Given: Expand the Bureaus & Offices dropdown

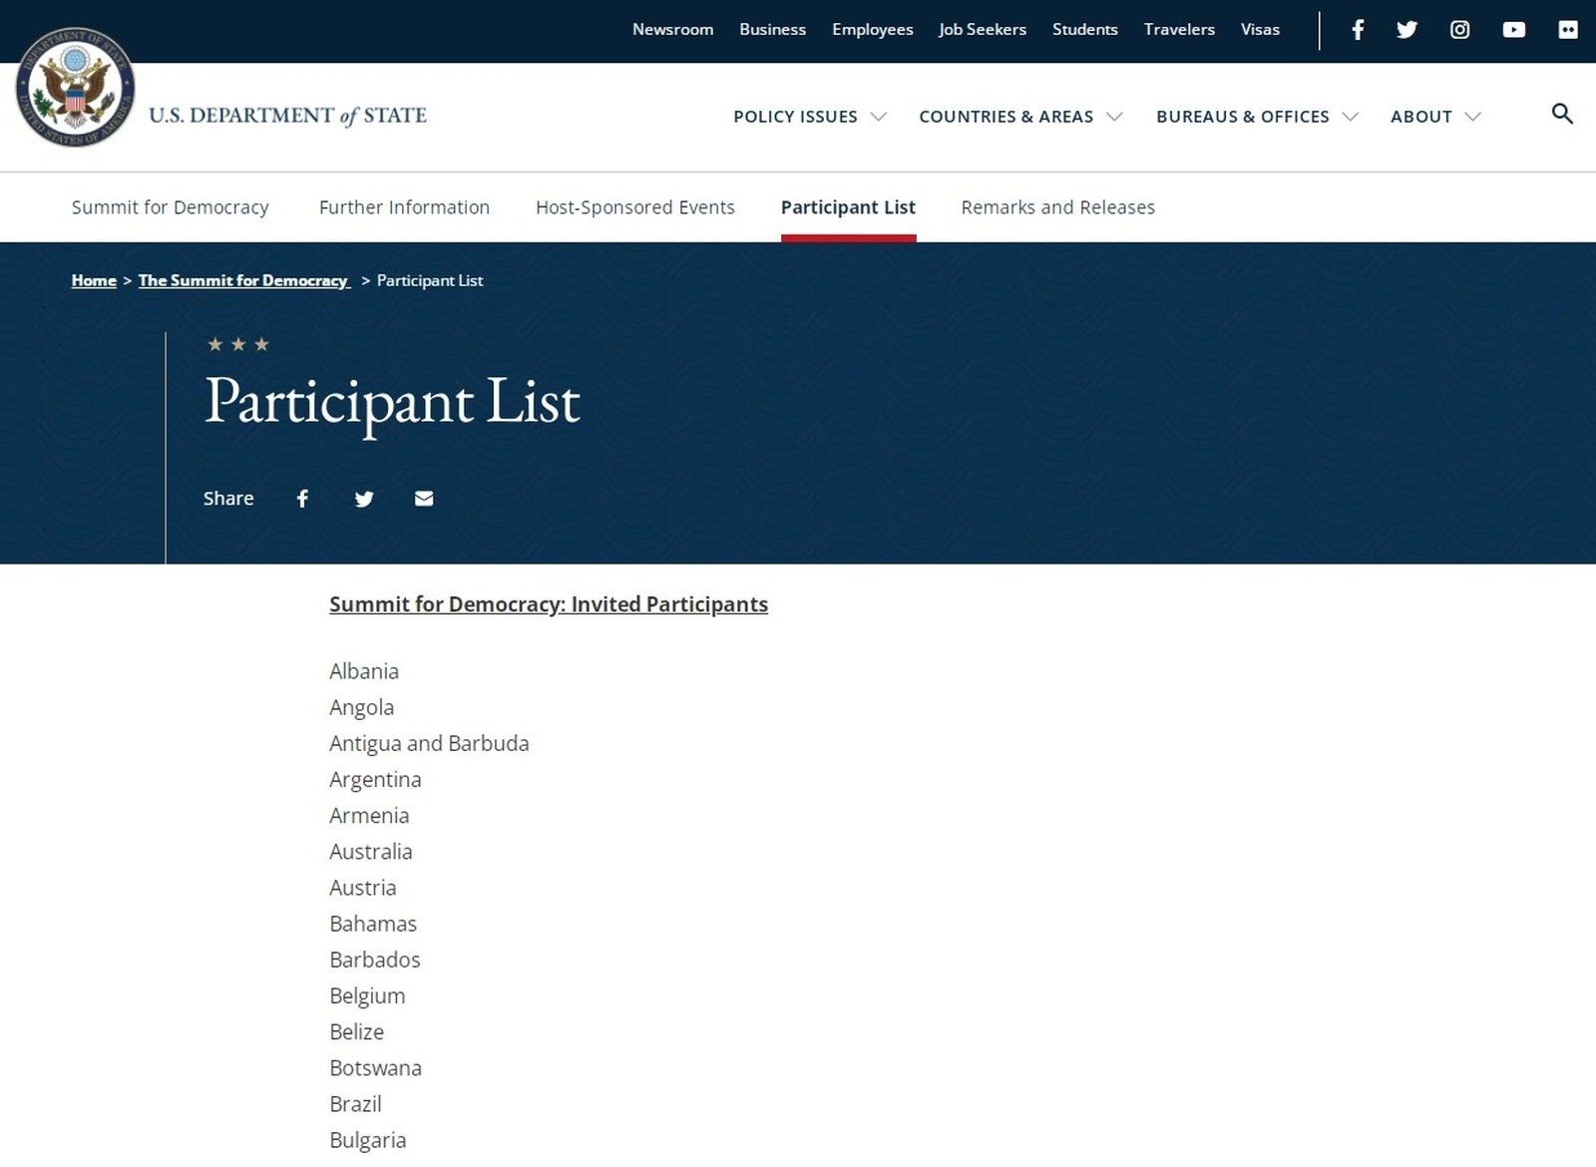Looking at the screenshot, I should (x=1256, y=117).
